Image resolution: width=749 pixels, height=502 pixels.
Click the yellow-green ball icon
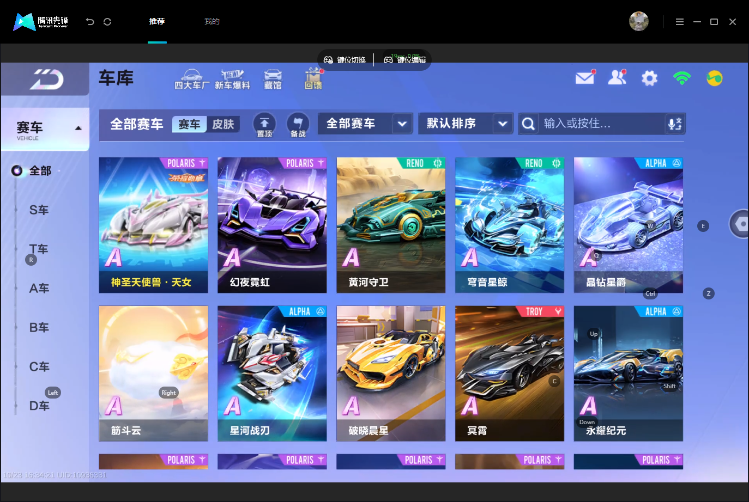715,78
